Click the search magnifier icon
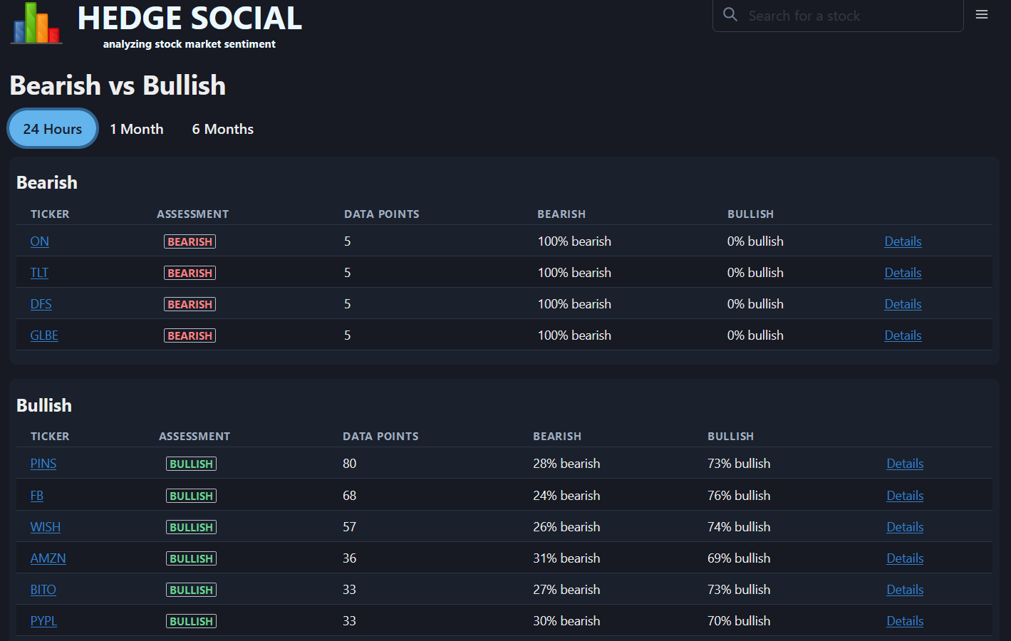1011x641 pixels. pos(730,14)
